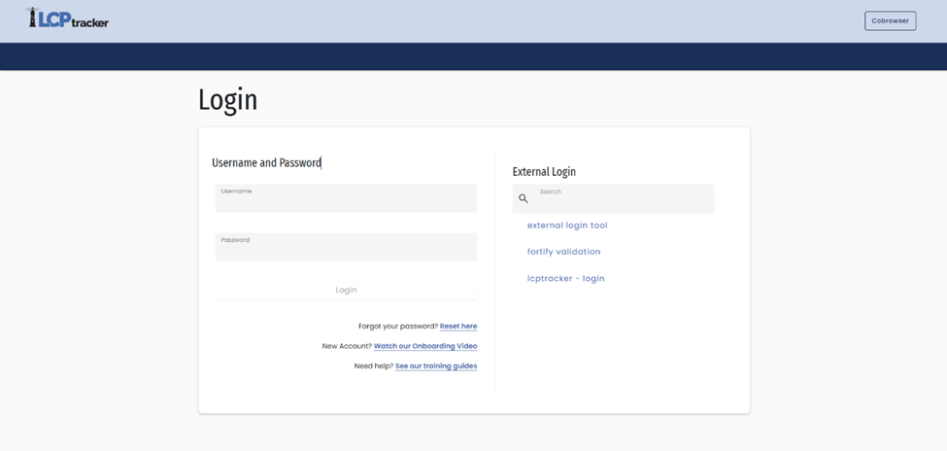Click the Login submit button
This screenshot has width=947, height=451.
[x=346, y=291]
